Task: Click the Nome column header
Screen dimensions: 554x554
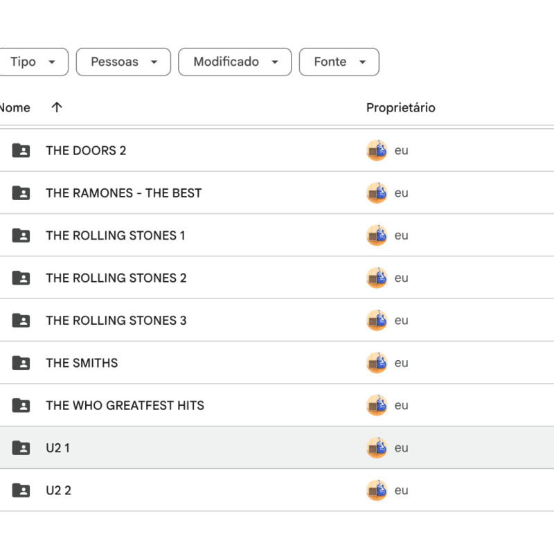Action: click(14, 107)
